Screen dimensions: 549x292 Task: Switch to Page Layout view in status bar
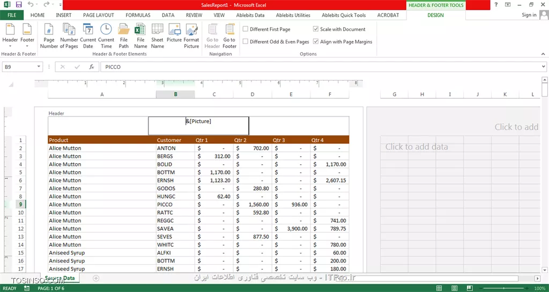click(454, 288)
